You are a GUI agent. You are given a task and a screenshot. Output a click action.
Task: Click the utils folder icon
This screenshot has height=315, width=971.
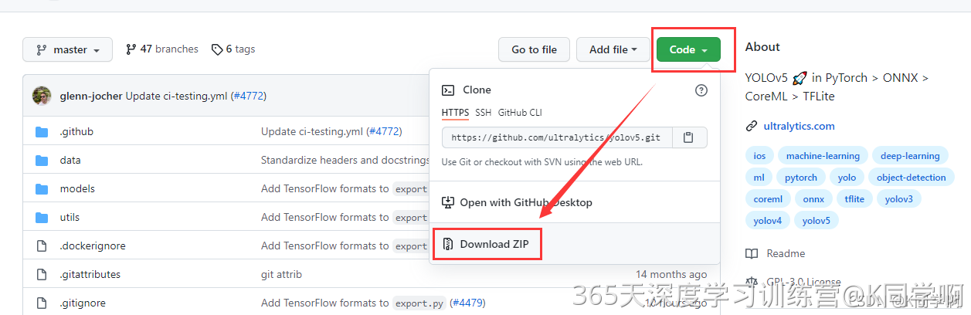pos(42,218)
